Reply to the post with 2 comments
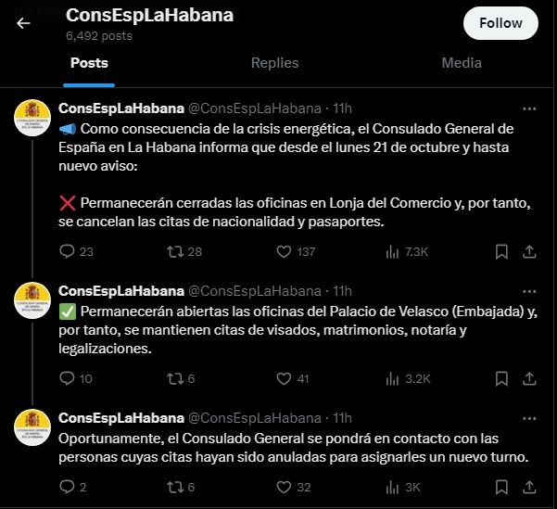The height and width of the screenshot is (509, 557). click(x=67, y=487)
